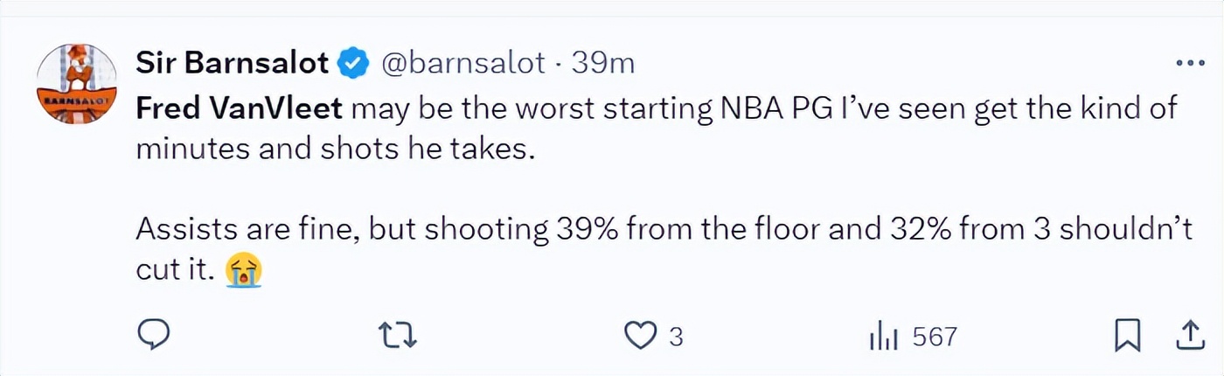The image size is (1224, 376).
Task: Click the "39%" stat in the tweet text
Action: (x=587, y=230)
